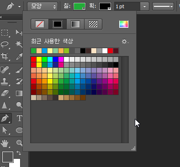The width and height of the screenshot is (180, 167).
Task: Set fill type to Pattern
Action: pyautogui.click(x=93, y=24)
